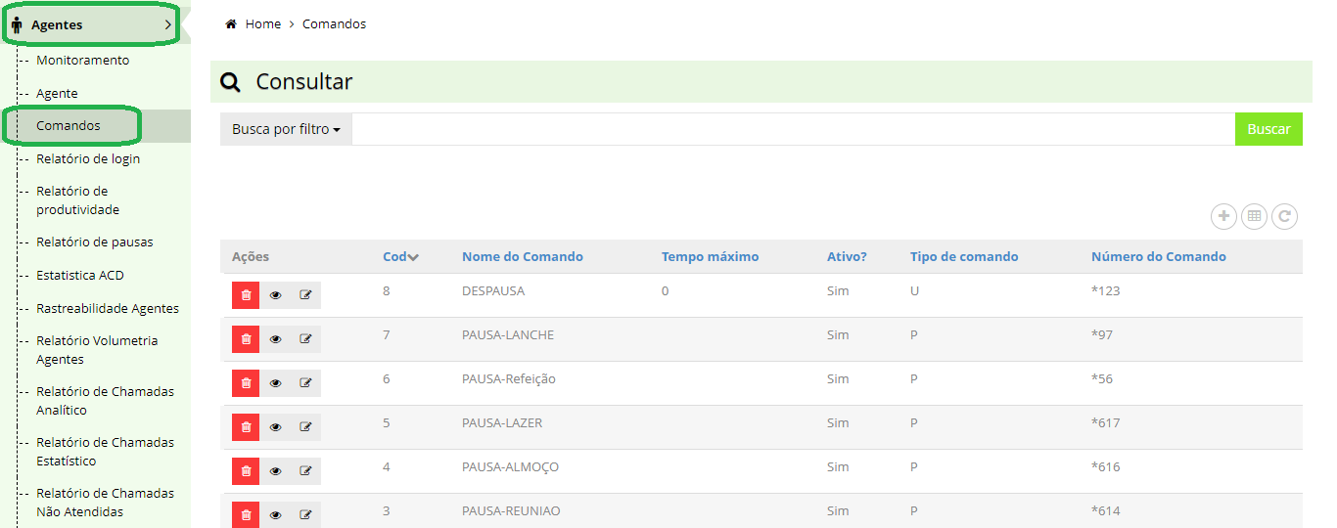1337x528 pixels.
Task: Select Comandos in sidebar
Action: (69, 125)
